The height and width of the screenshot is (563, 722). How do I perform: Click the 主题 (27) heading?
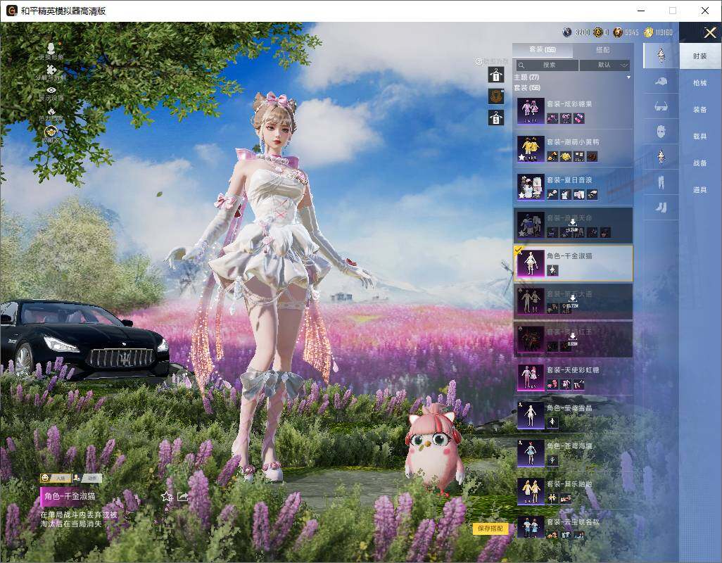pyautogui.click(x=526, y=77)
